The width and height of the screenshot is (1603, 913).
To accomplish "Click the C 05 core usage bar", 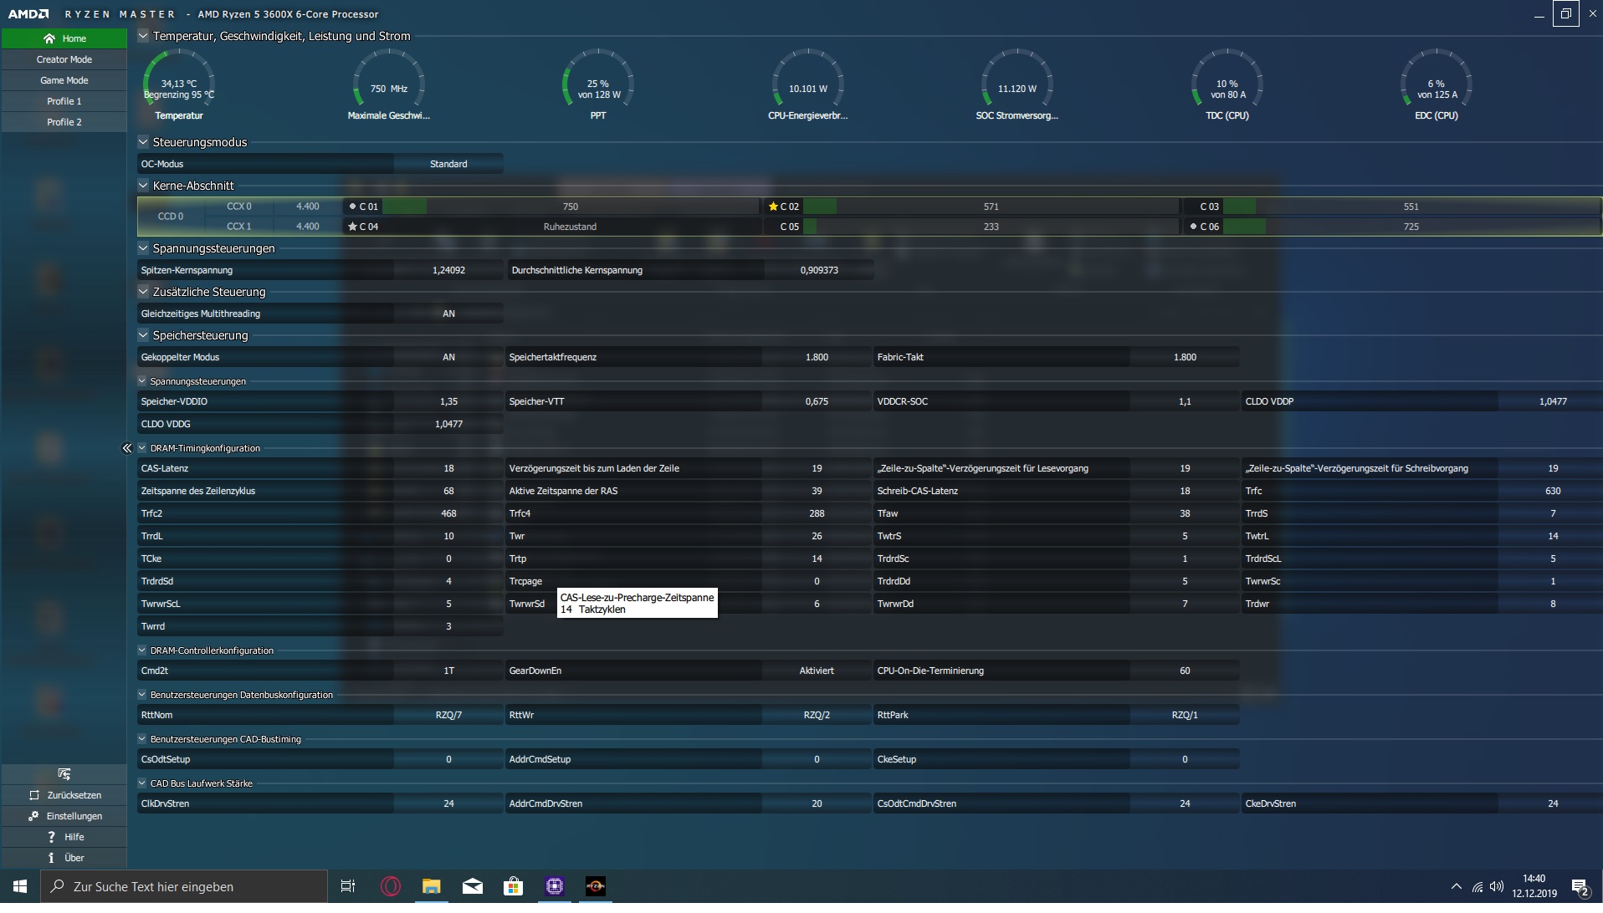I will (x=991, y=227).
